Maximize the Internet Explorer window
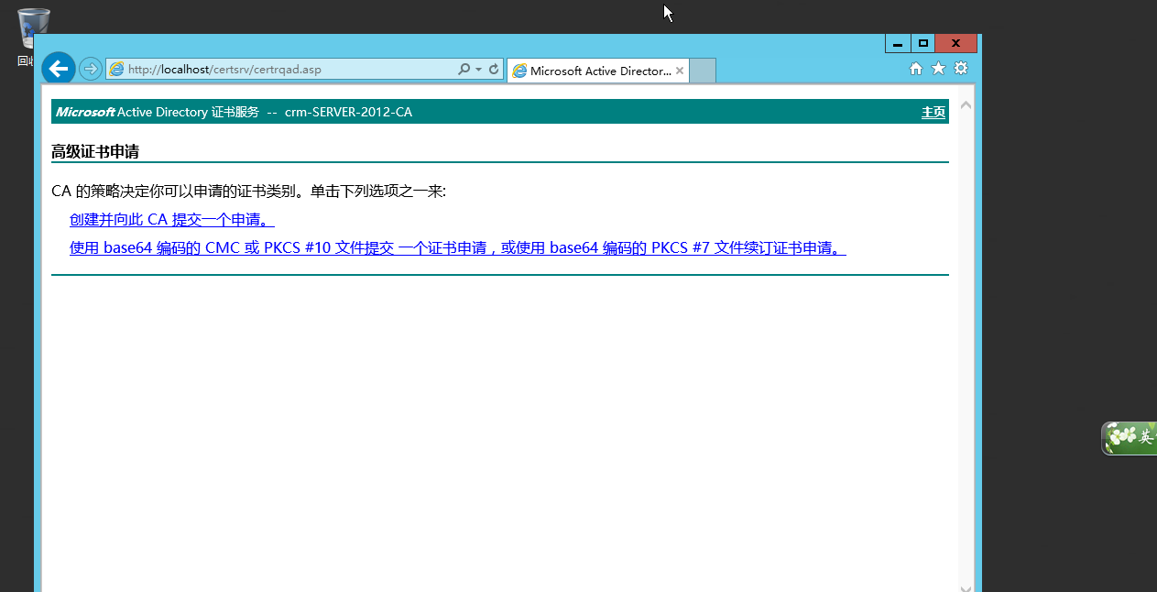The width and height of the screenshot is (1157, 592). 922,43
